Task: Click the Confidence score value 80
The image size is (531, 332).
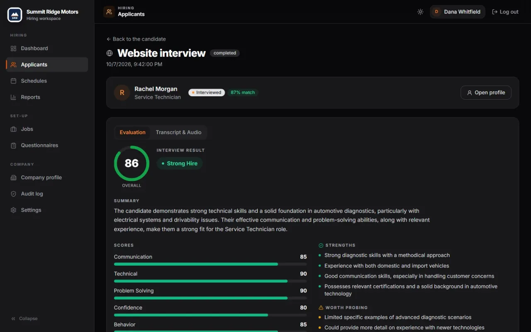Action: click(x=303, y=308)
